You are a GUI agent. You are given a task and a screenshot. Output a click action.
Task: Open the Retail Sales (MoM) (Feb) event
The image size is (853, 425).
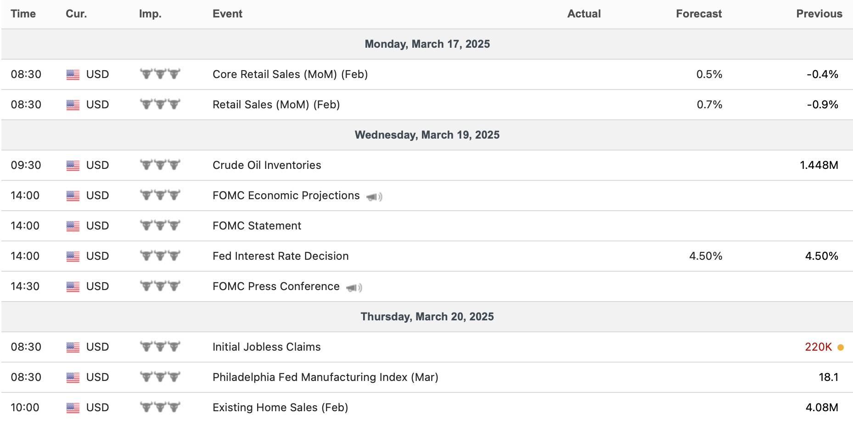[276, 105]
